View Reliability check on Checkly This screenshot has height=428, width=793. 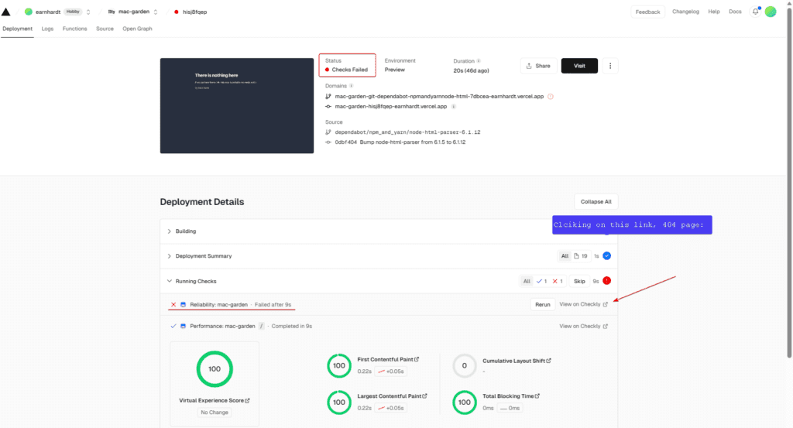[x=584, y=304]
